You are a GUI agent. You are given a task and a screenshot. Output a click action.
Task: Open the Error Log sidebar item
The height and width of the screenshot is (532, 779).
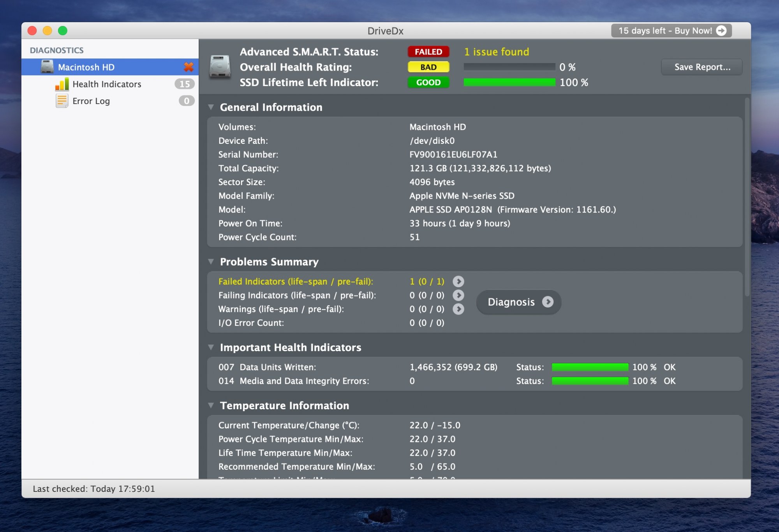coord(91,101)
